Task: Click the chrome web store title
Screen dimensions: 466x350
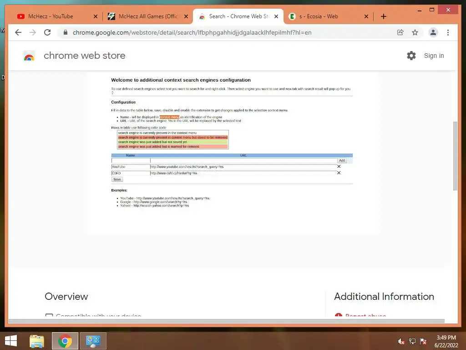Action: pos(84,56)
